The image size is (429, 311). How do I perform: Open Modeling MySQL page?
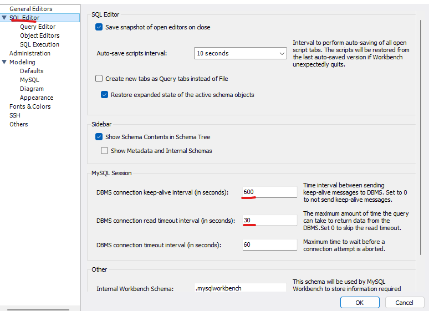coord(29,80)
